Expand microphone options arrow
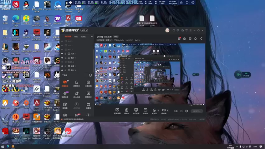This screenshot has width=265, height=149. 158,111
